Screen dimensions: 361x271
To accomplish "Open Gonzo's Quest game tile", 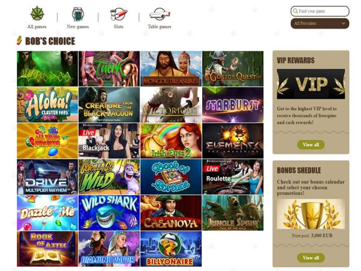I will click(x=233, y=69).
